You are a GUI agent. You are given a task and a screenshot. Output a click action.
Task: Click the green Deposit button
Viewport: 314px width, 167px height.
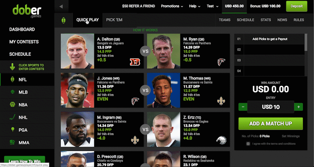297,6
